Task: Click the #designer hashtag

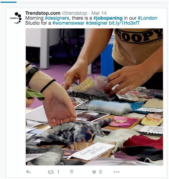Action: (97, 23)
